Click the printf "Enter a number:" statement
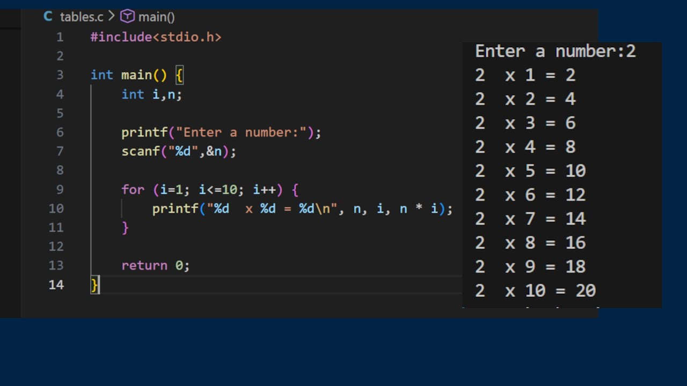This screenshot has width=687, height=386. 221,132
